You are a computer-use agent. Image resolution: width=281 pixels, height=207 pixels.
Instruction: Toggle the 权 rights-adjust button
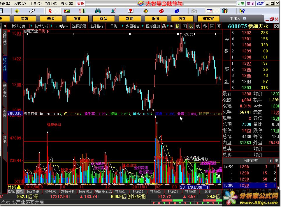coord(191,26)
